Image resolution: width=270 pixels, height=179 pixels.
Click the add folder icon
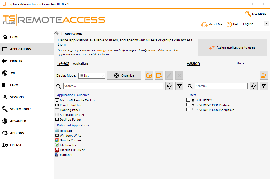149,75
